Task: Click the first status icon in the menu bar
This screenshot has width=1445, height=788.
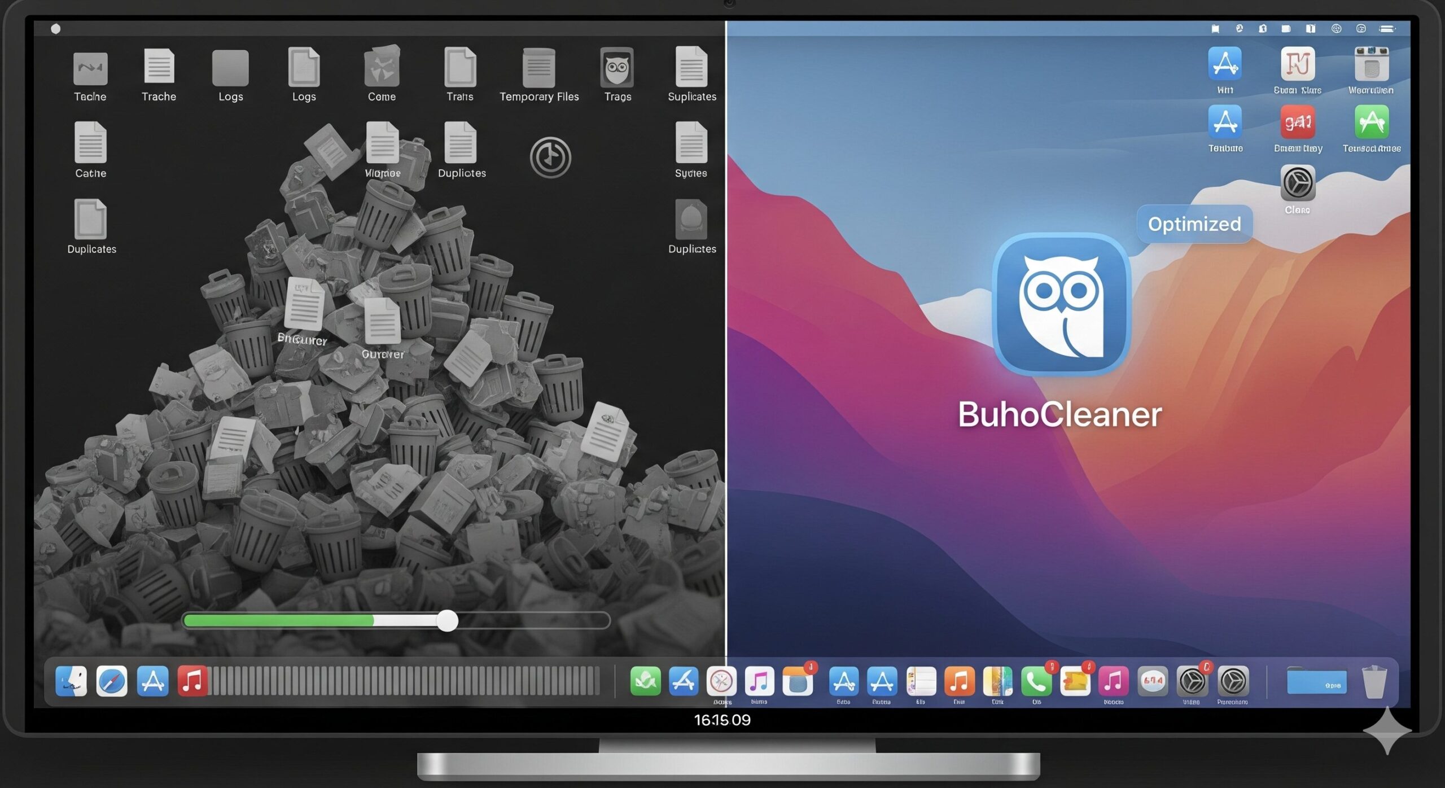Action: point(1215,29)
